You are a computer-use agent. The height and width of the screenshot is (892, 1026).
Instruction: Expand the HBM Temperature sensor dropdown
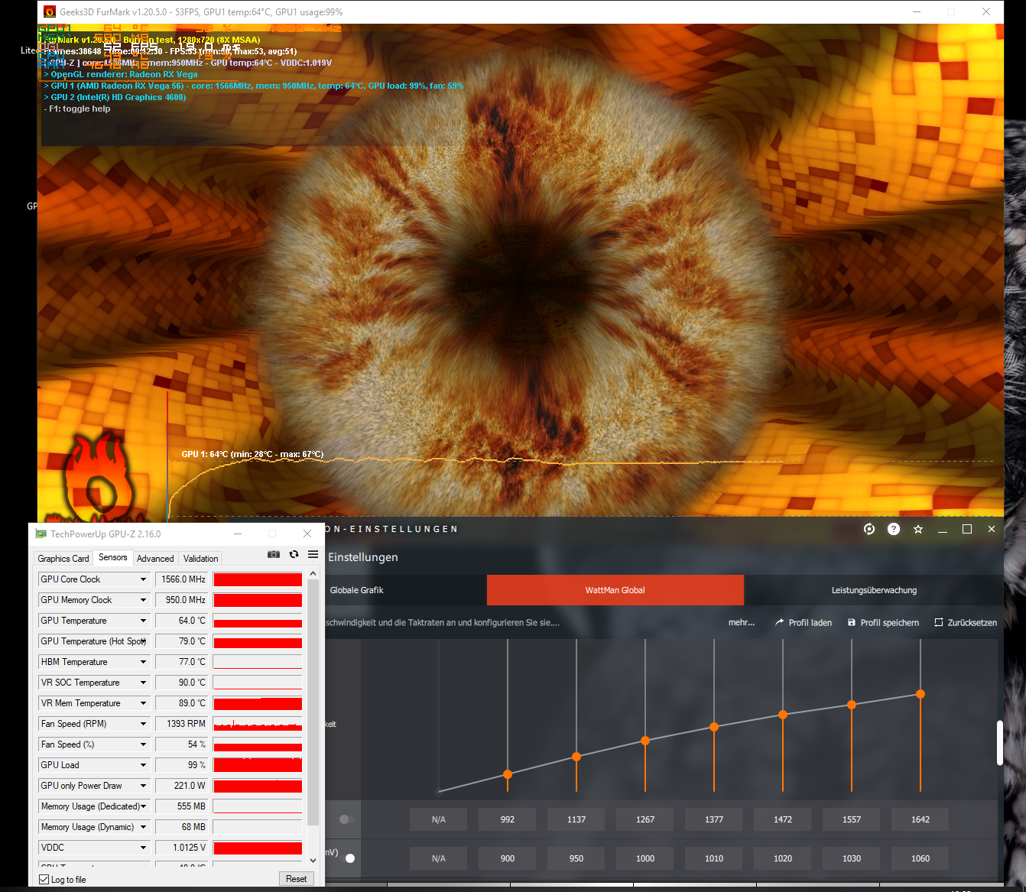[143, 662]
